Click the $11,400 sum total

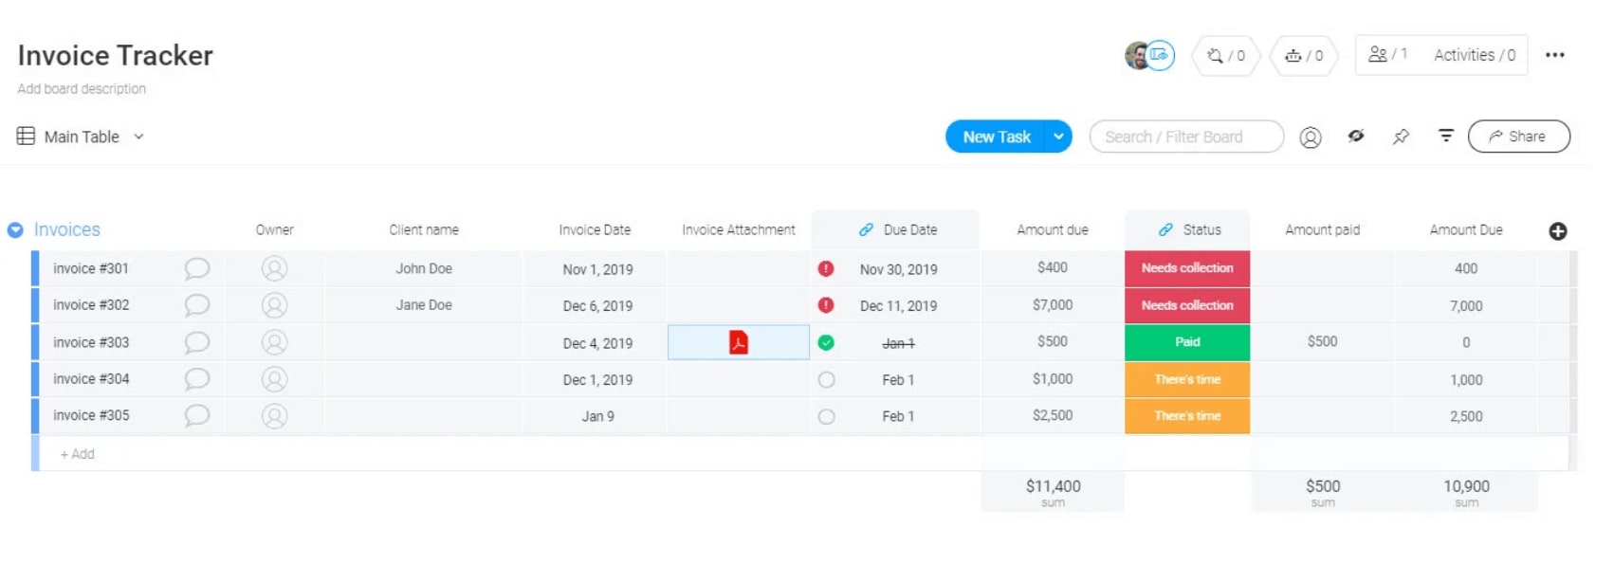[x=1053, y=486]
